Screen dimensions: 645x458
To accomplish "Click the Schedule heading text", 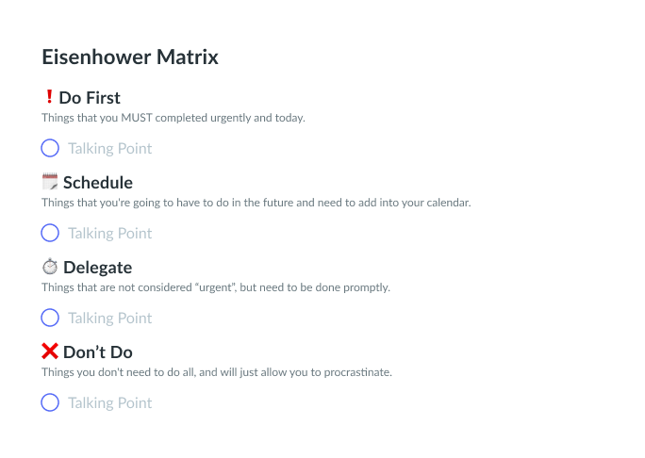I will (x=98, y=183).
